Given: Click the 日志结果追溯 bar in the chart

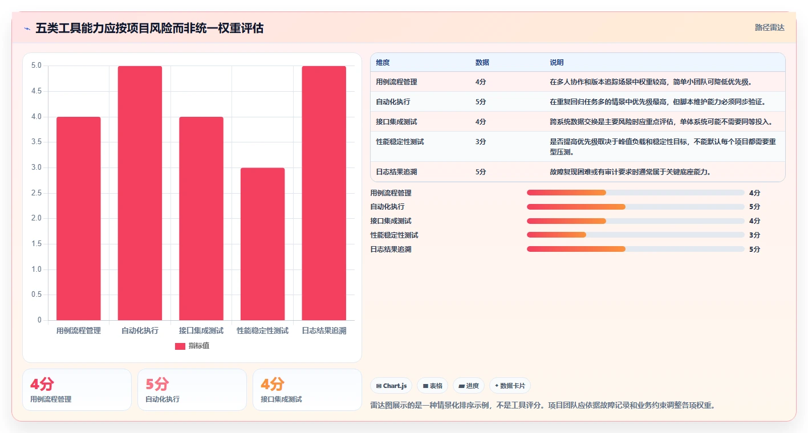Looking at the screenshot, I should coord(324,193).
